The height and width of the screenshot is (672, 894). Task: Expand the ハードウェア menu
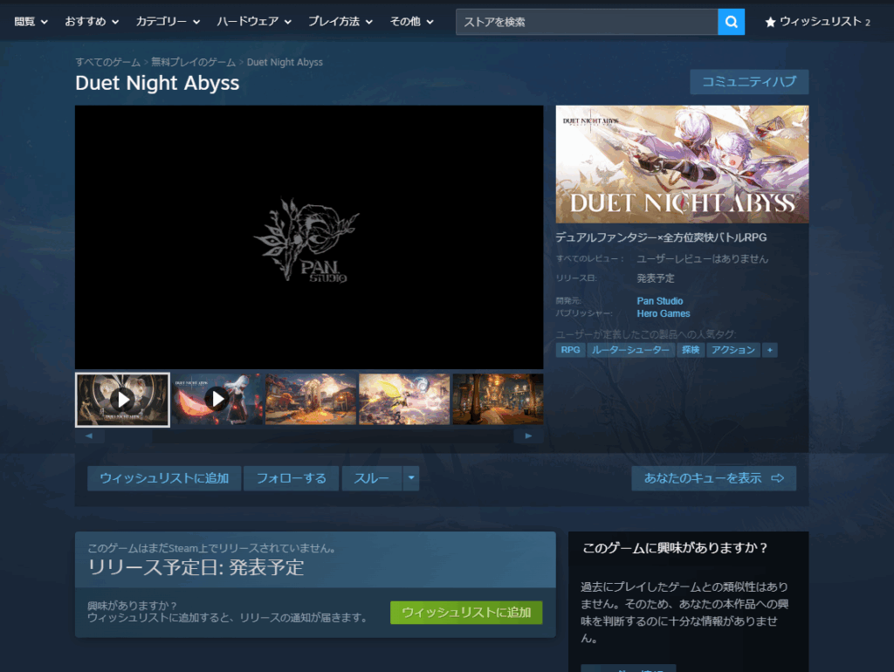(x=256, y=22)
